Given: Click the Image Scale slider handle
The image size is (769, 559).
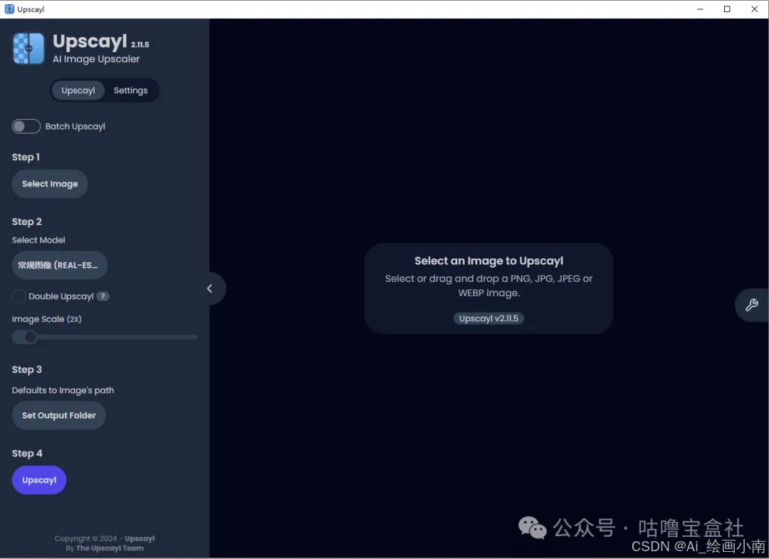Looking at the screenshot, I should coord(31,337).
